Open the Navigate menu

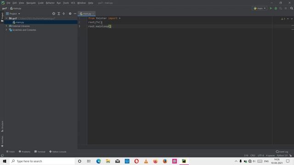[31, 3]
